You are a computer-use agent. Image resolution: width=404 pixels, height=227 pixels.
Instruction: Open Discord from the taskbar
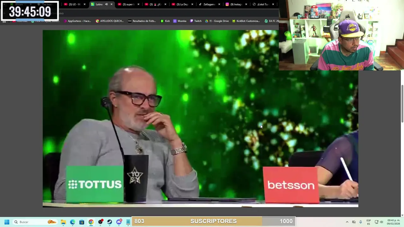click(x=119, y=222)
